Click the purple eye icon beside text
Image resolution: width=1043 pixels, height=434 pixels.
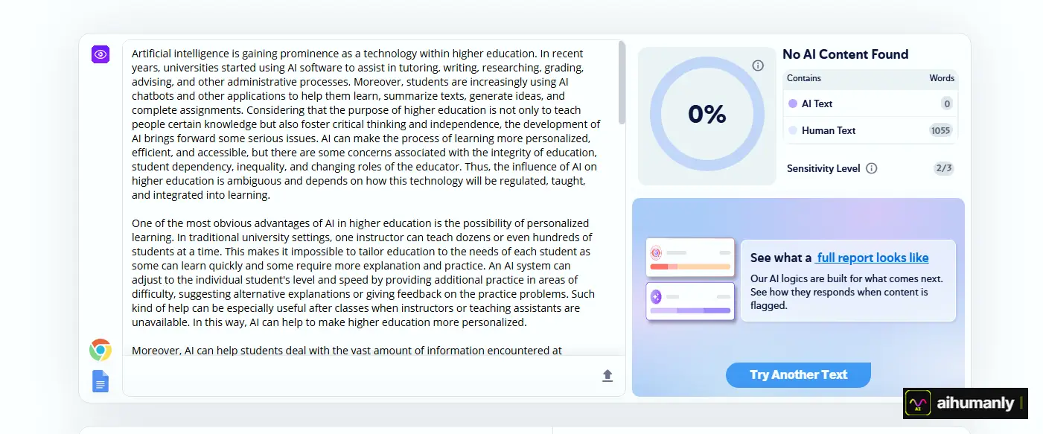click(101, 54)
